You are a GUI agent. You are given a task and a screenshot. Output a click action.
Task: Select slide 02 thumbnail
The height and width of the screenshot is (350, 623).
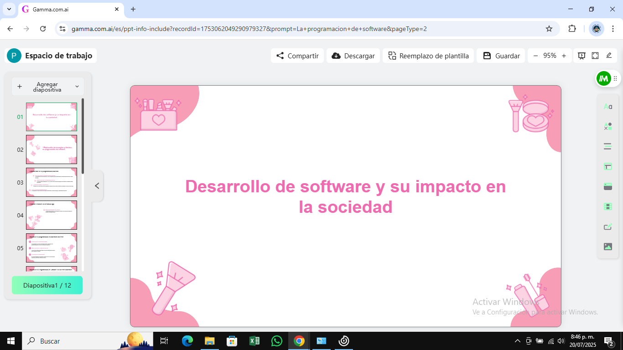52,149
